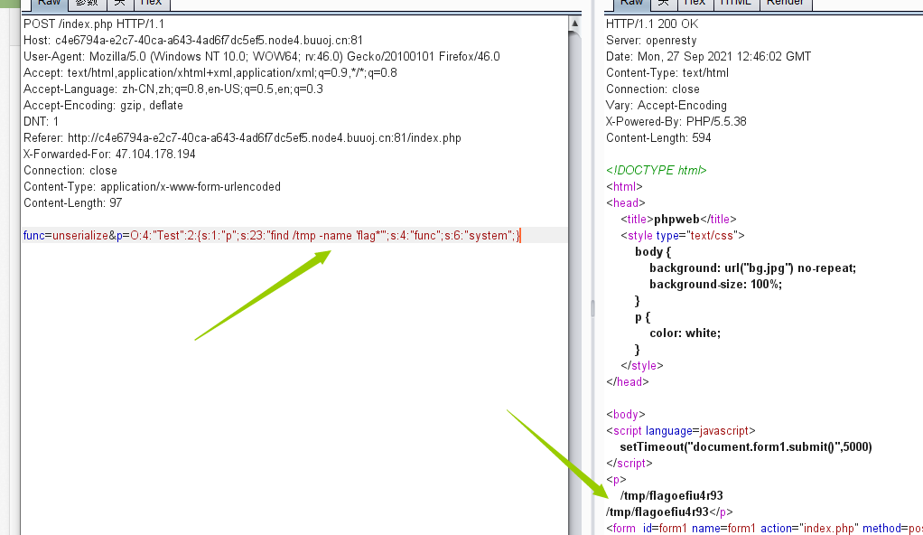
Task: Click the '<!DOCTYPE html>' line
Action: [x=657, y=170]
